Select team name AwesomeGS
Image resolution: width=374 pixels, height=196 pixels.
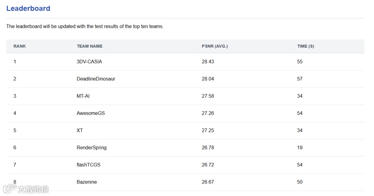point(91,113)
